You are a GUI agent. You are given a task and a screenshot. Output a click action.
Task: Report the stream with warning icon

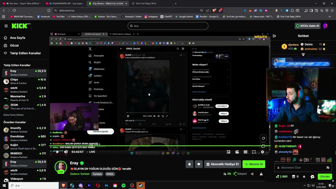[x=261, y=174]
